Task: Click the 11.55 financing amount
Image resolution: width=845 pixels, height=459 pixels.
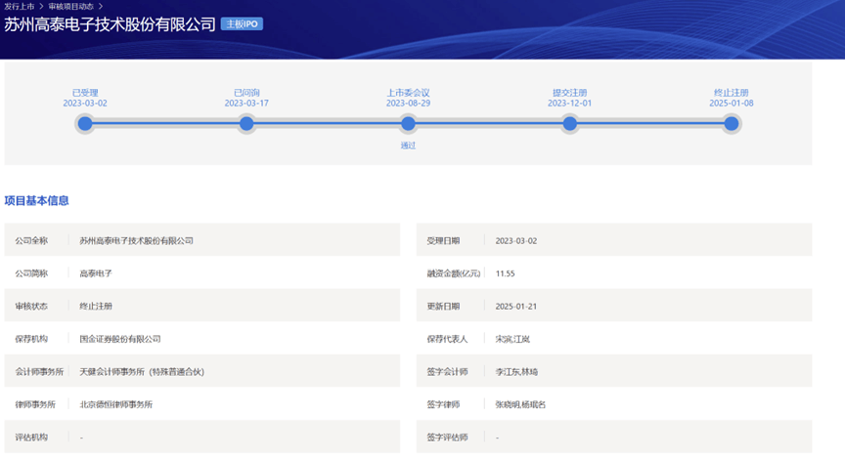Action: (x=505, y=273)
